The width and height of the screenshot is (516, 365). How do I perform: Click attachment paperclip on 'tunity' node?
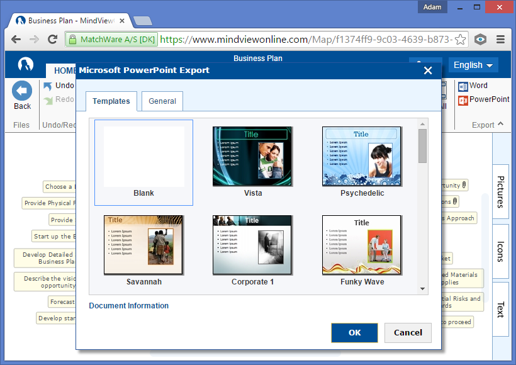[464, 185]
